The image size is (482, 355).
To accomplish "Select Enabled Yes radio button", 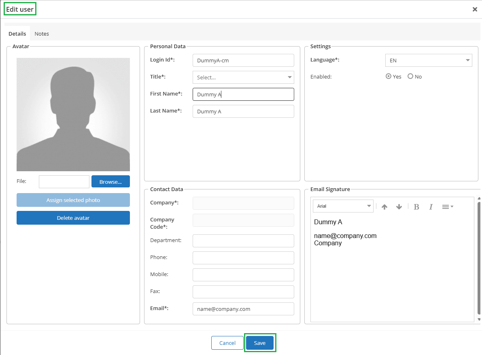I will tap(389, 76).
